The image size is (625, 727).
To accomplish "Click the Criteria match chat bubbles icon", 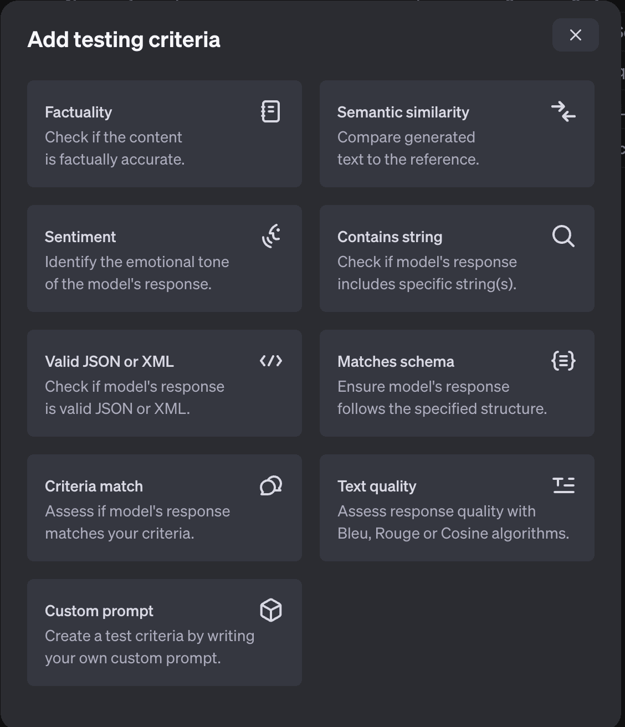I will click(x=271, y=485).
